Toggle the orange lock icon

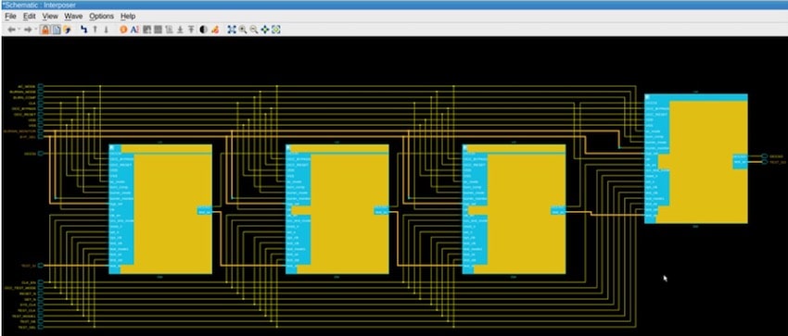coord(44,30)
